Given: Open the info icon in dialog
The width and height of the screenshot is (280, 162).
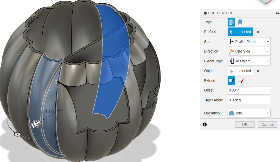Looking at the screenshot, I should point(205,125).
